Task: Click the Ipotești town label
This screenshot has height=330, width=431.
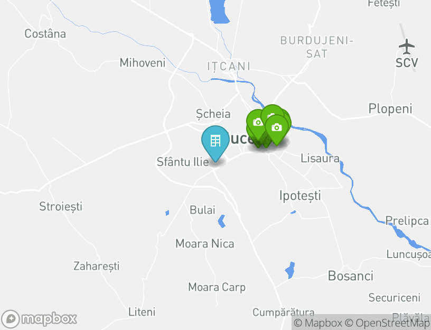Action: (300, 196)
